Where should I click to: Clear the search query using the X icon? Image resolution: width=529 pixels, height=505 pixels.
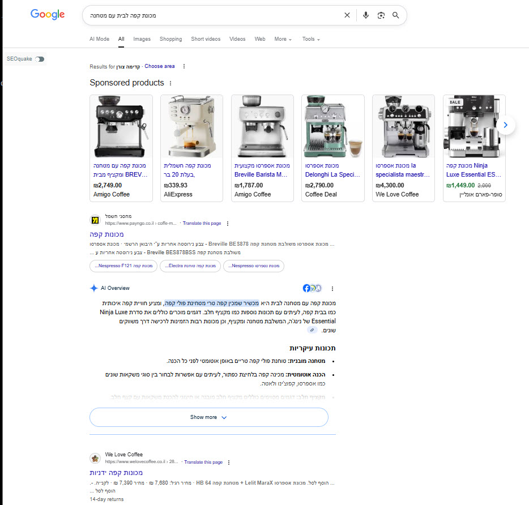[x=347, y=15]
